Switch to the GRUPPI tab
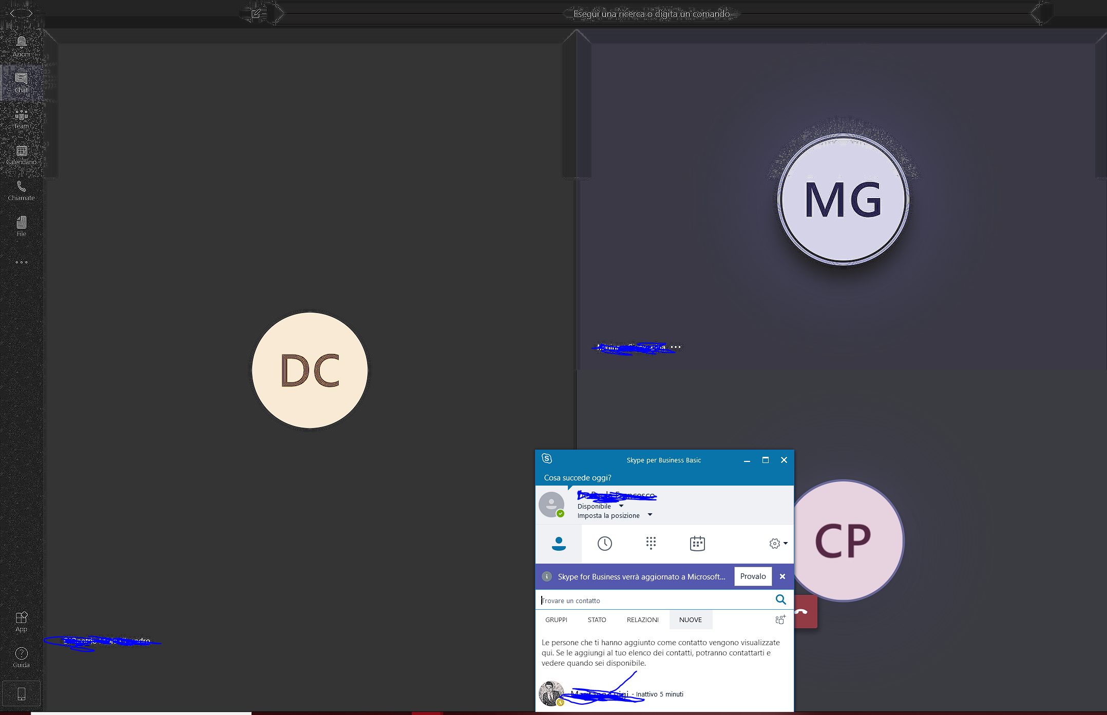1107x715 pixels. [x=556, y=620]
